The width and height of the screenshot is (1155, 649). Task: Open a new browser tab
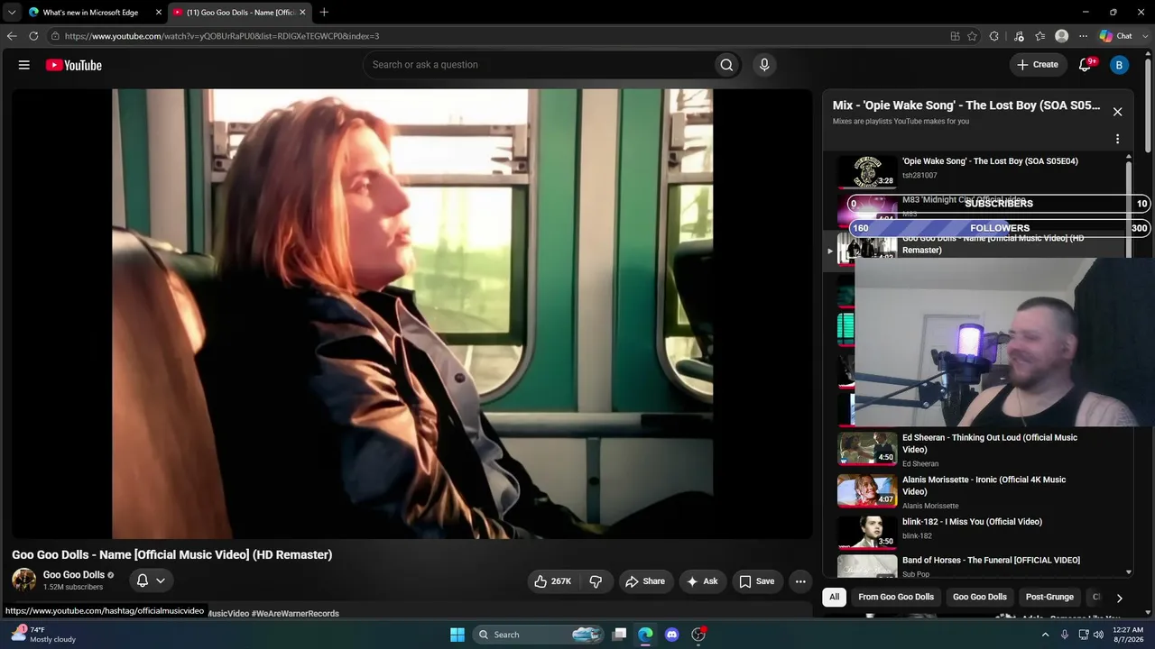pos(324,13)
